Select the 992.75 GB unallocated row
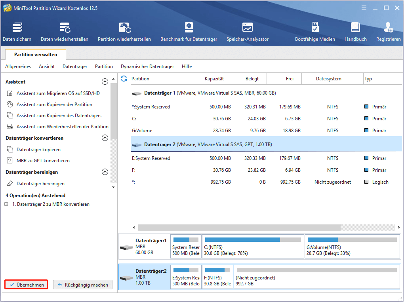404x302 pixels. pyautogui.click(x=266, y=182)
